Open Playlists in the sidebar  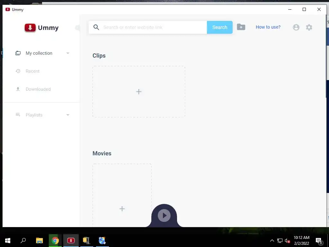point(34,115)
